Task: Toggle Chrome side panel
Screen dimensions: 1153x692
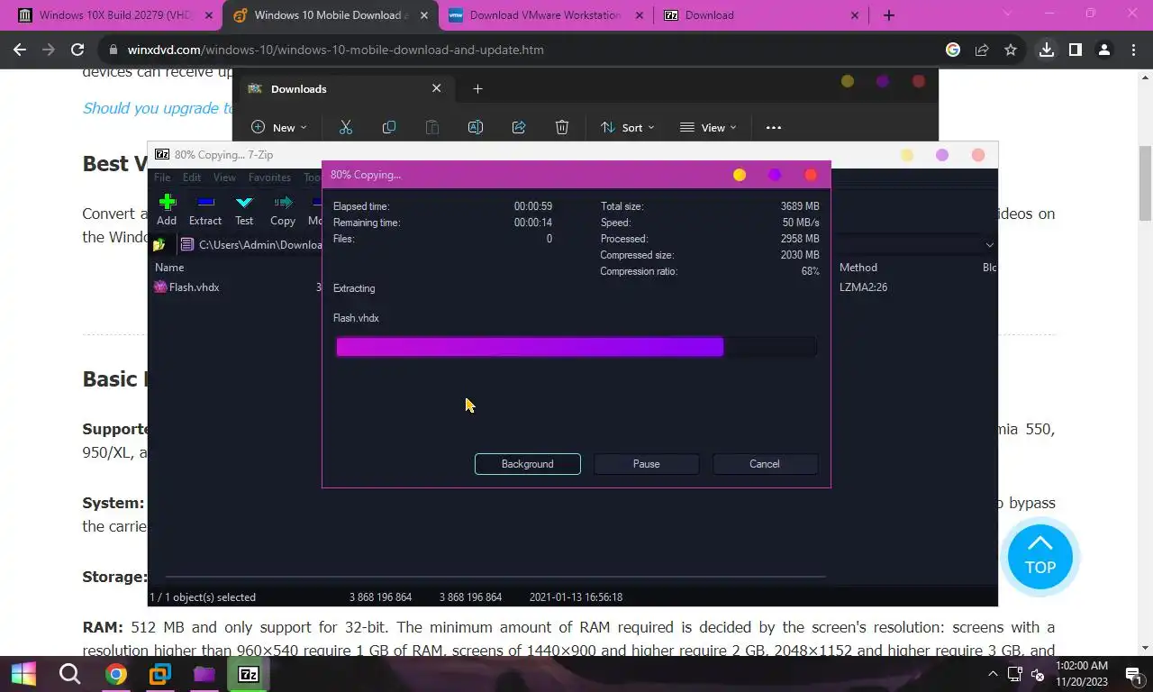Action: (x=1076, y=50)
